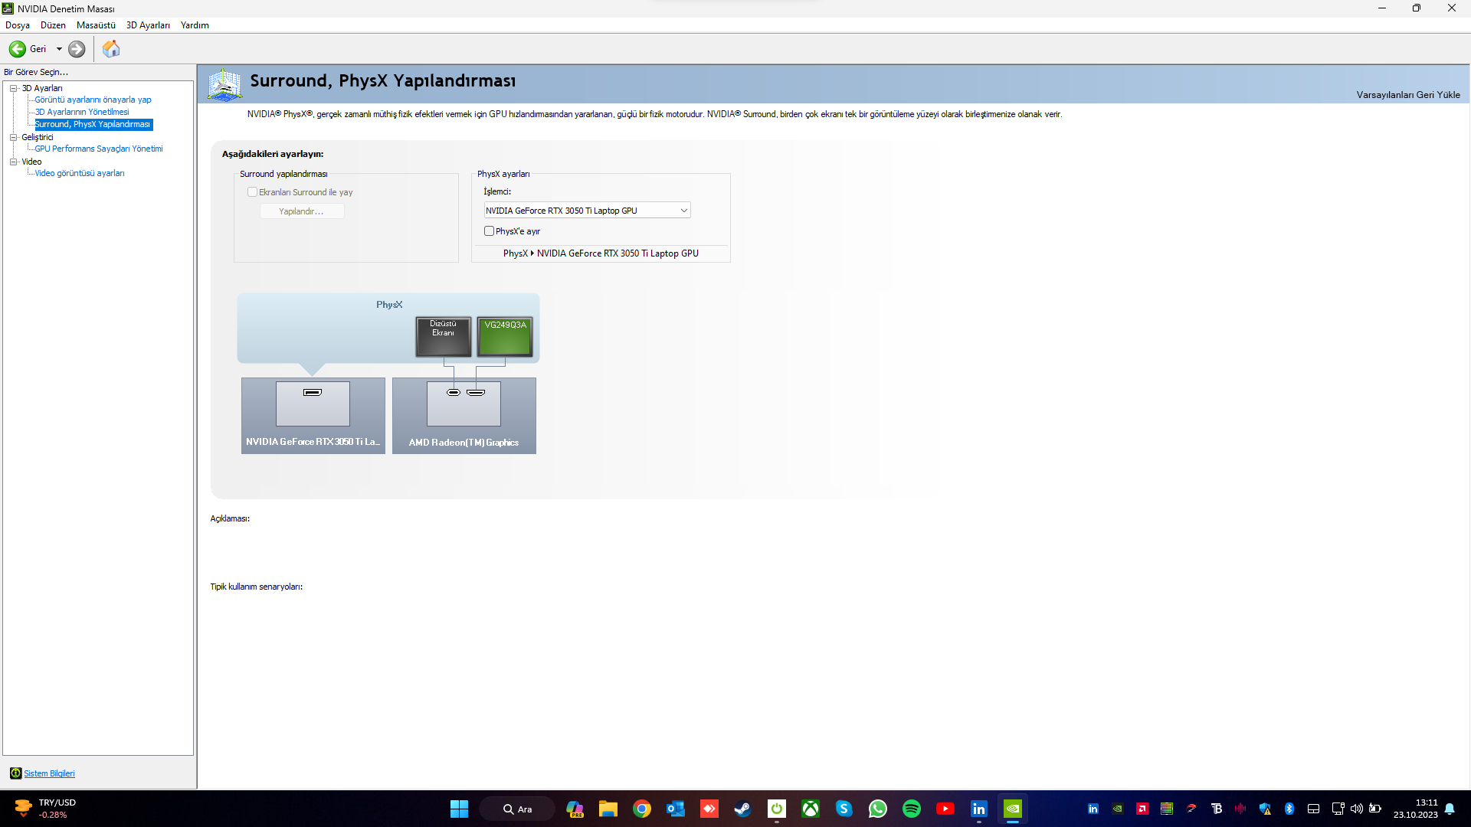
Task: Click the Forward arrow toolbar icon
Action: (x=77, y=49)
